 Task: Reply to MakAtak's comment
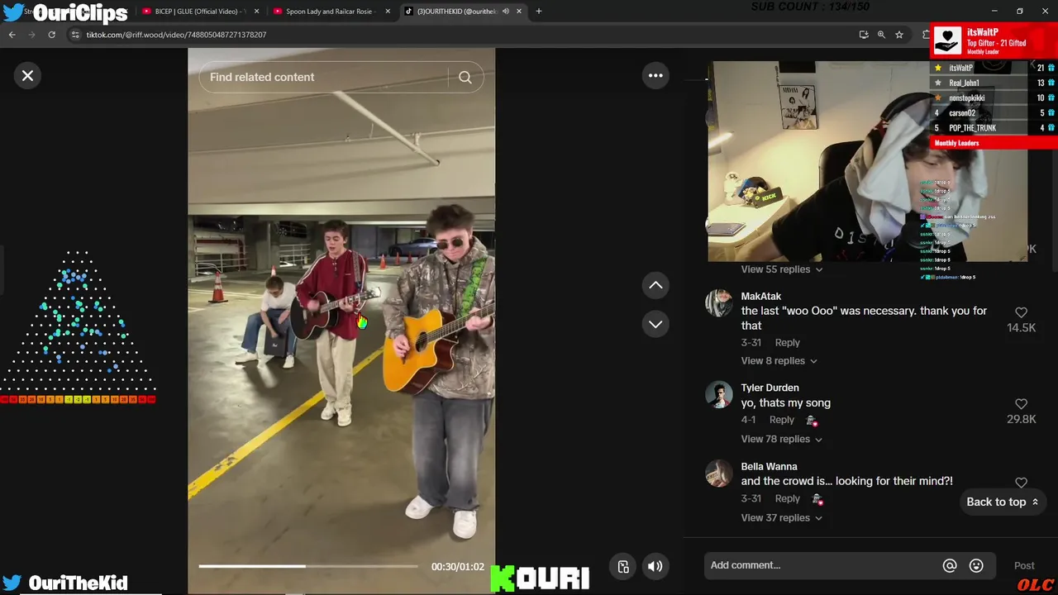(x=787, y=342)
